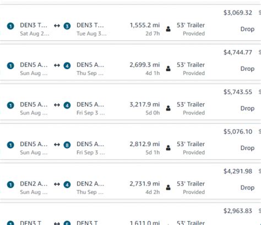Click the driver icon on the 3,217.9 mi load
Image resolution: width=261 pixels, height=225 pixels.
pos(168,108)
